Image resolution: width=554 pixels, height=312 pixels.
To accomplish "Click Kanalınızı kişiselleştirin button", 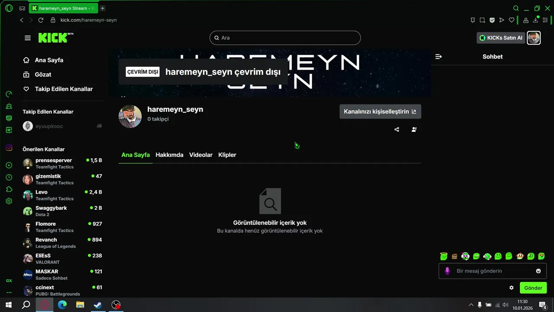I will click(380, 111).
